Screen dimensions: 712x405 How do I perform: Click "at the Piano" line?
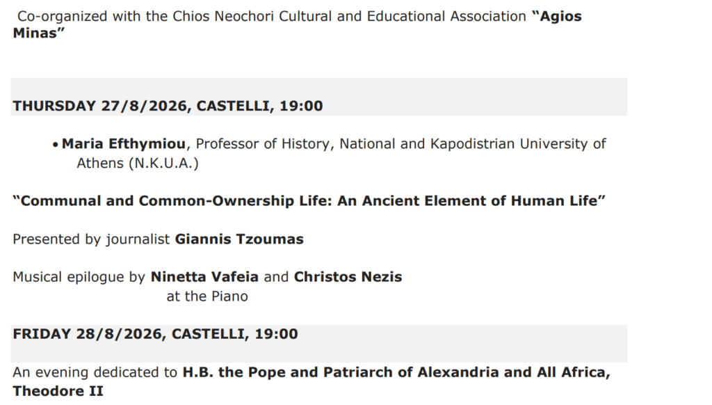tap(207, 296)
